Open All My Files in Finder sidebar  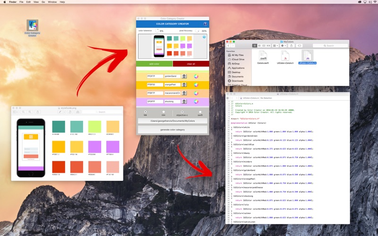(235, 55)
